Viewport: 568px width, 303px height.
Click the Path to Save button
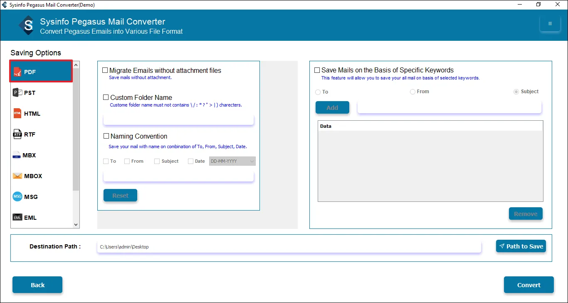tap(521, 246)
